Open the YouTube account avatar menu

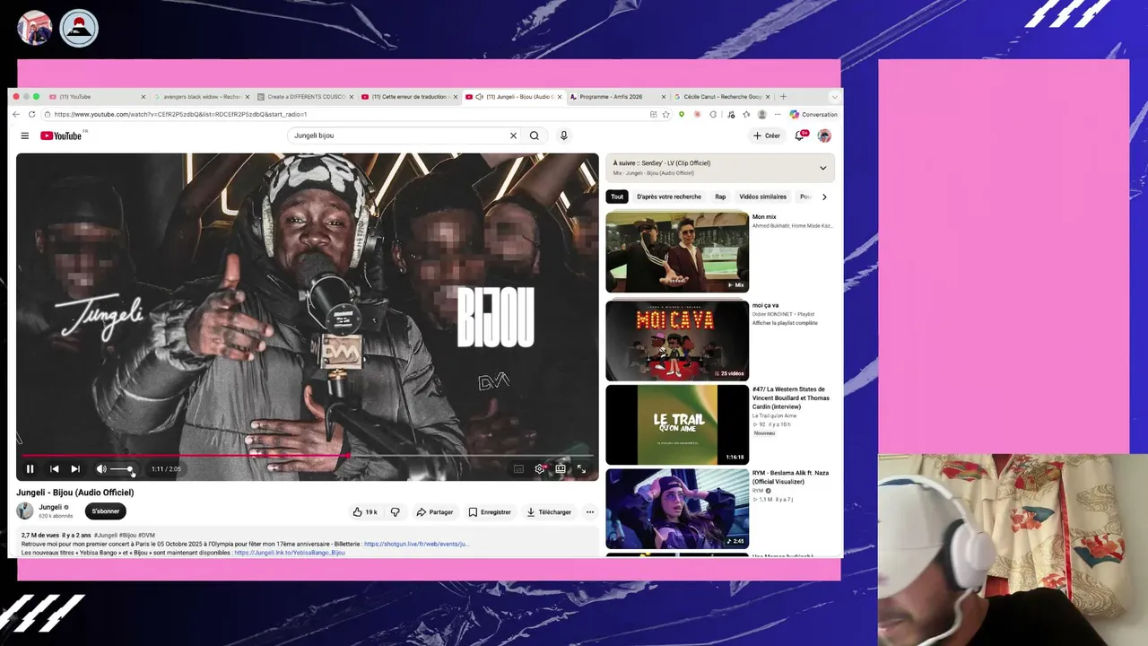click(x=824, y=135)
